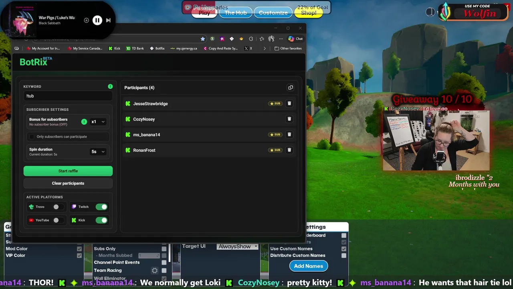Open browser favorites icon in toolbar
513x289 pixels.
tap(262, 39)
